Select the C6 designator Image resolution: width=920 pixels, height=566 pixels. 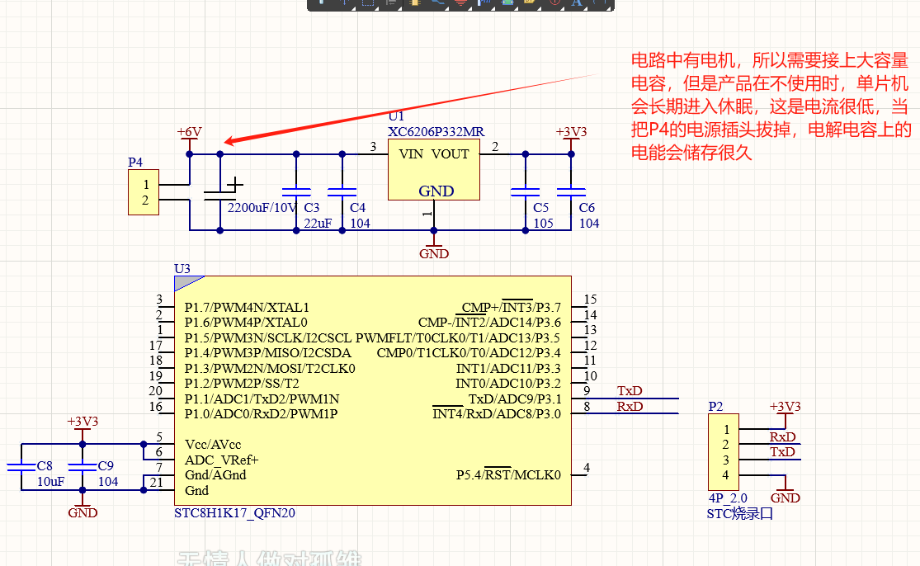pyautogui.click(x=587, y=208)
